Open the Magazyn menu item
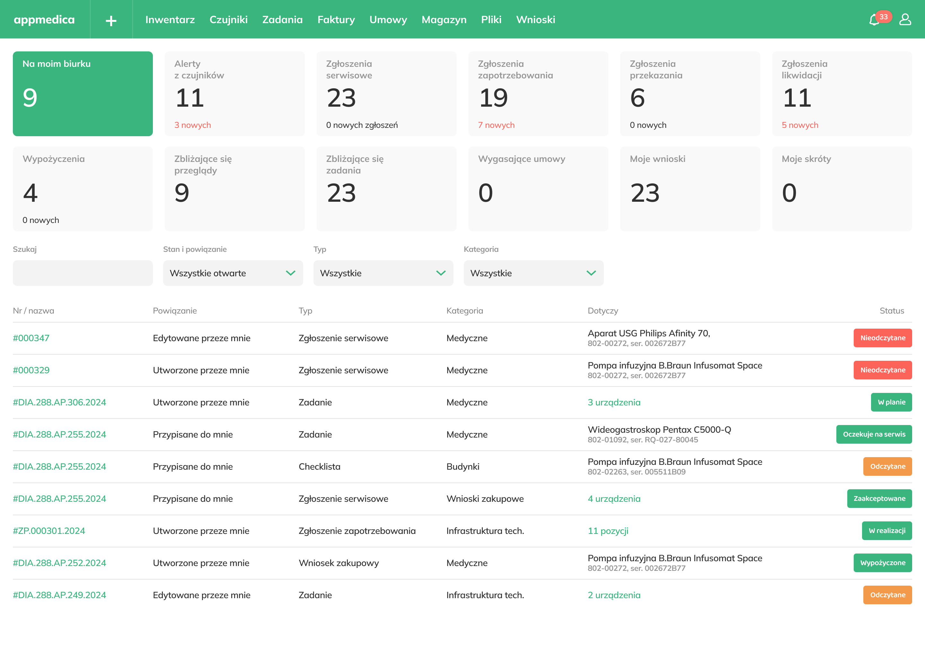The height and width of the screenshot is (647, 925). [x=444, y=19]
